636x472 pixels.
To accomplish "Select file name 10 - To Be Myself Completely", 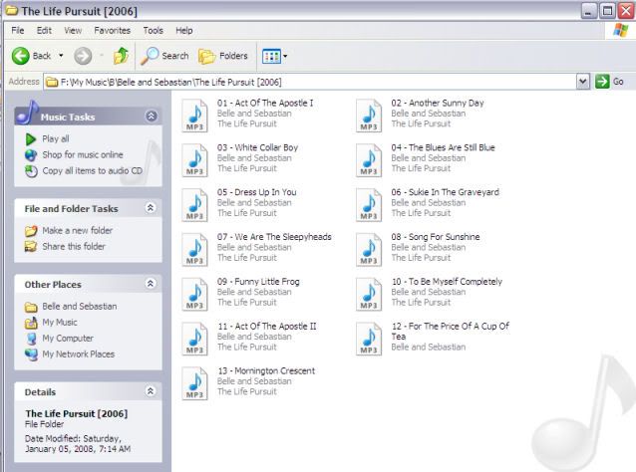I will [x=447, y=281].
